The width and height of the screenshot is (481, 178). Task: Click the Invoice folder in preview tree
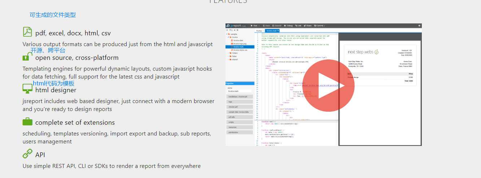[x=235, y=37]
